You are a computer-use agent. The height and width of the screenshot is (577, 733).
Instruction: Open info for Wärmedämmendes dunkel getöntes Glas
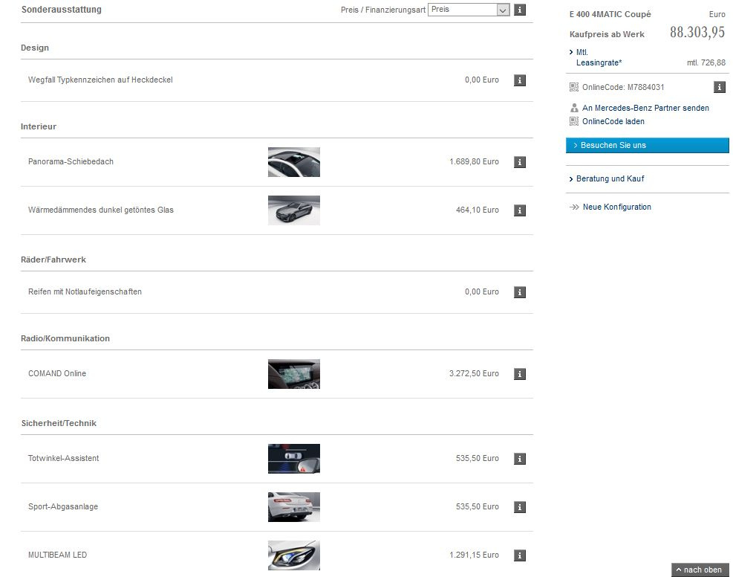519,210
